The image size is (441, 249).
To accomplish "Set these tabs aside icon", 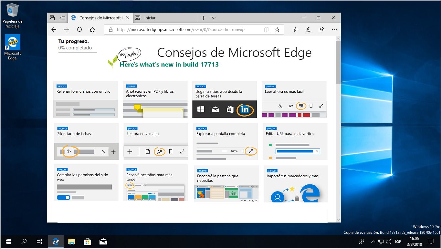I will (x=63, y=18).
